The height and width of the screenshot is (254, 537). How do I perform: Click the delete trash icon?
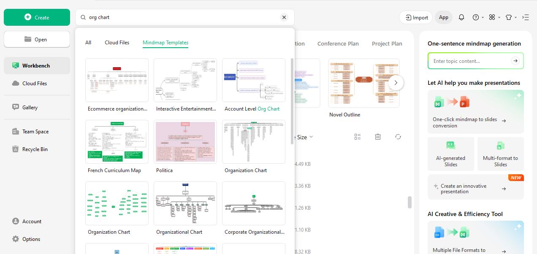(378, 137)
